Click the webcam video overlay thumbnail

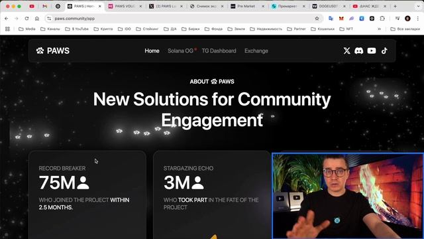click(348, 196)
